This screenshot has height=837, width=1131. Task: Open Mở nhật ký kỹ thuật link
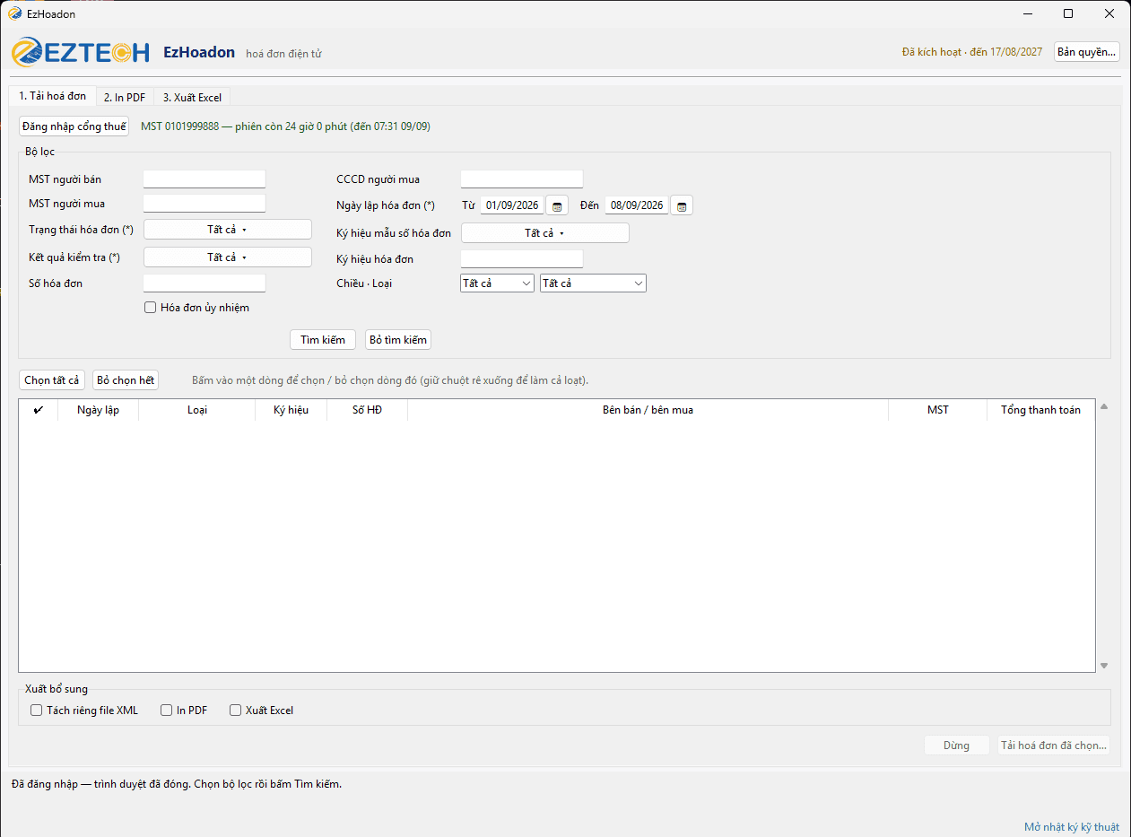point(1072,827)
